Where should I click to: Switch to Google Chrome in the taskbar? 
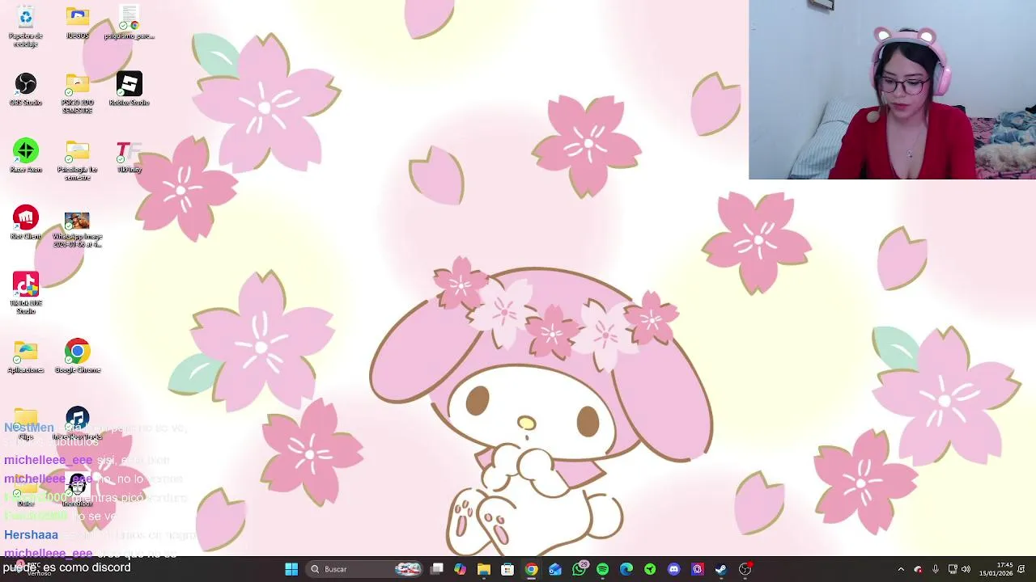click(x=531, y=569)
